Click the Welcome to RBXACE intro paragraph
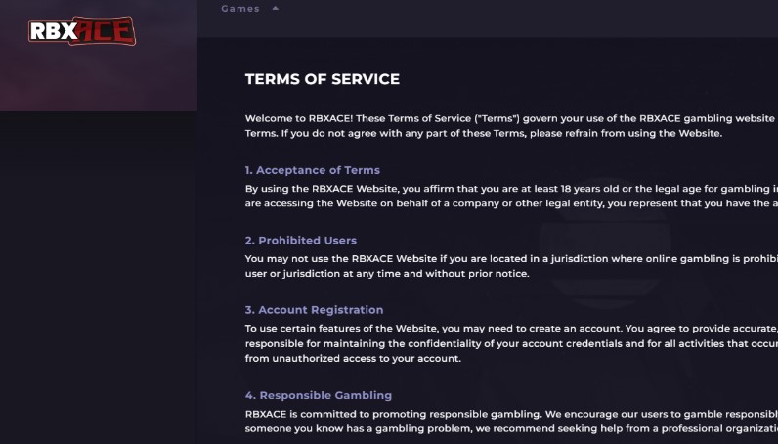Screen dimensions: 778x444 511,126
